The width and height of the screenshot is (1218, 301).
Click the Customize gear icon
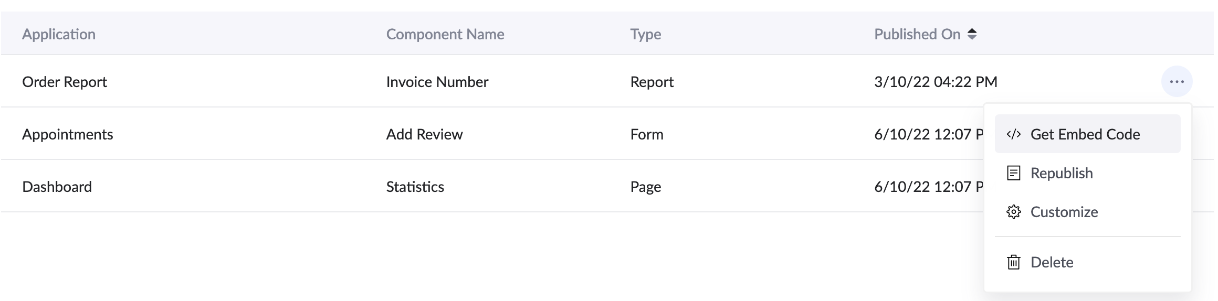point(1013,212)
